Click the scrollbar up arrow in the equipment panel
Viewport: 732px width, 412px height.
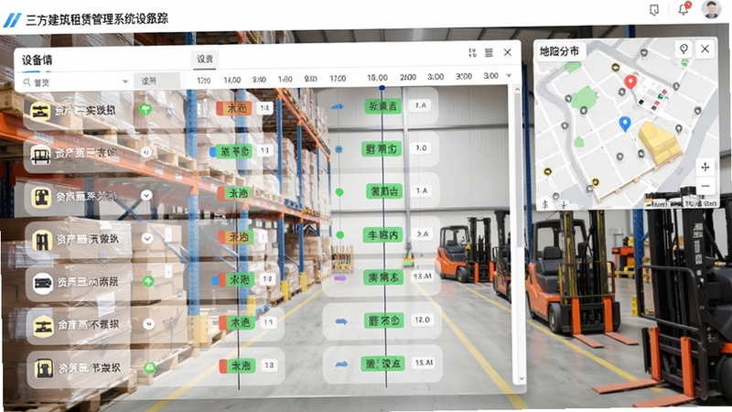[517, 89]
